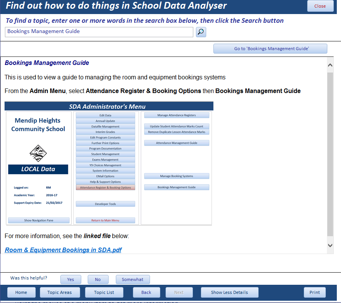This screenshot has width=341, height=303.
Task: Click Help & Support Options menu item
Action: (106, 182)
